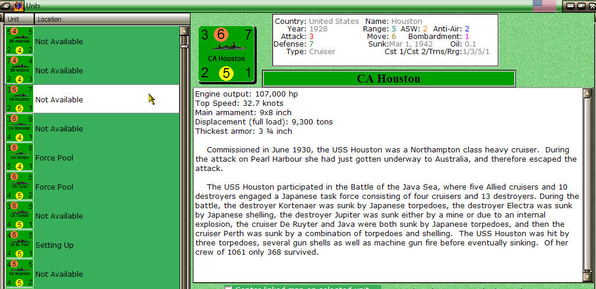Screen dimensions: 596x289
Task: Click Setting Up next to CA St. Paul
Action: (55, 245)
